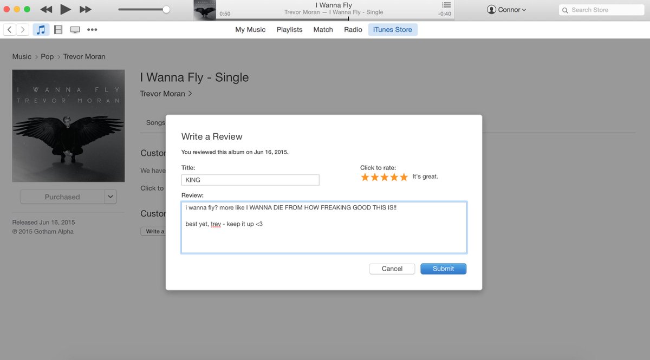This screenshot has width=650, height=360.
Task: Open the Match tab
Action: point(323,30)
